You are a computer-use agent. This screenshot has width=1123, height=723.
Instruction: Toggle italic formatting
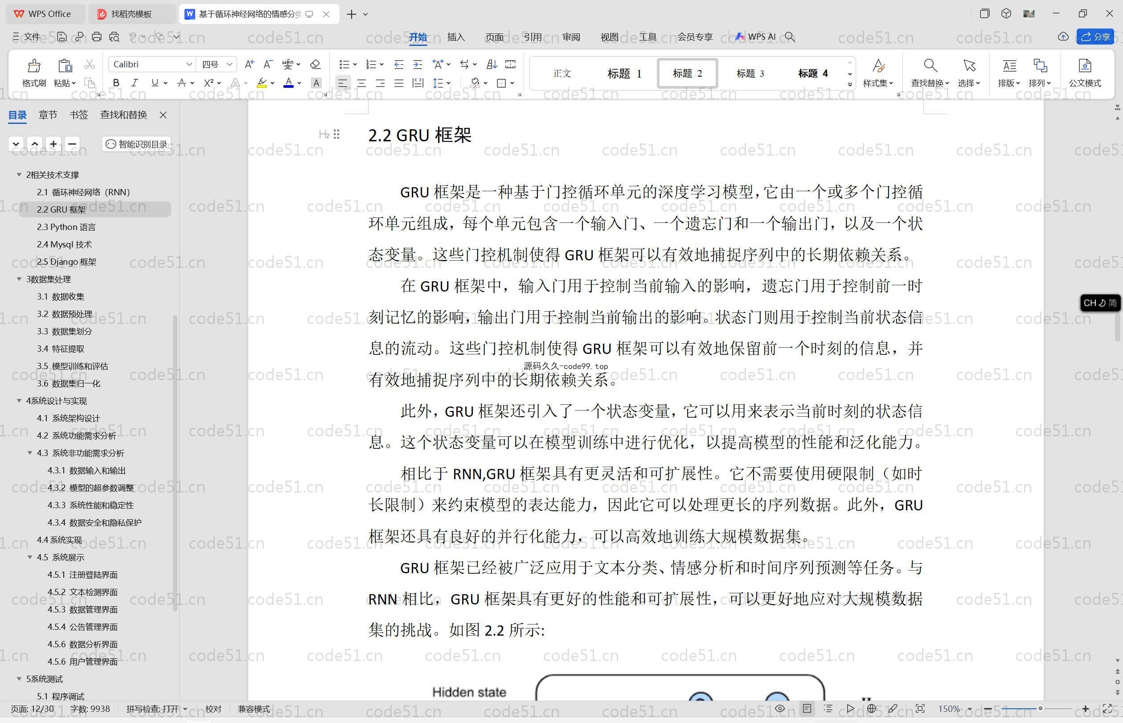135,83
